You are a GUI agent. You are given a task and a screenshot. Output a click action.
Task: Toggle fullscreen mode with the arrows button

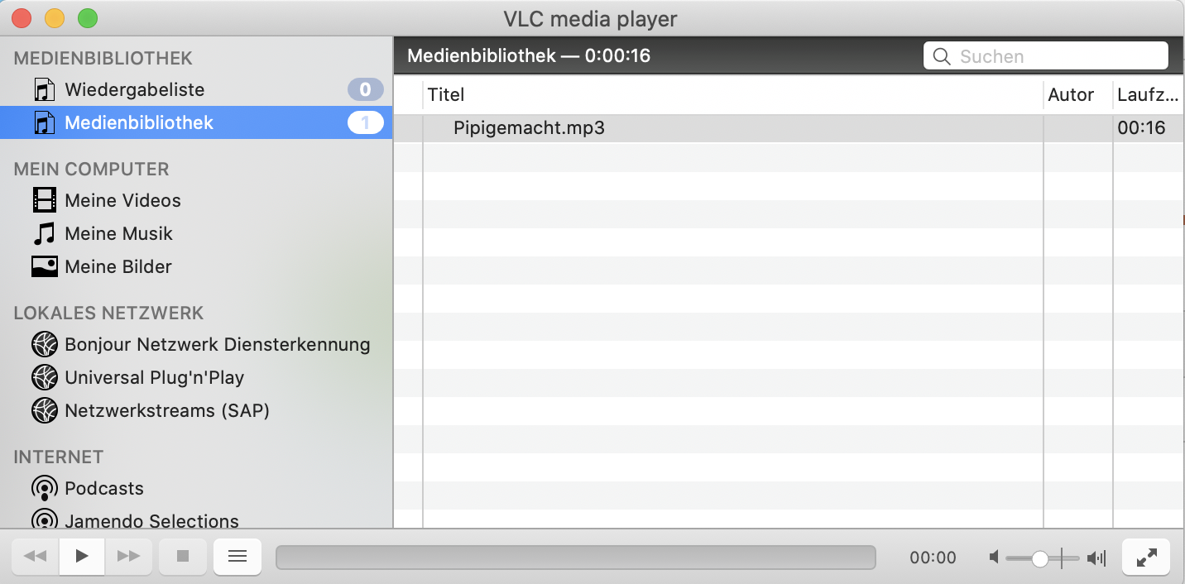(1146, 558)
